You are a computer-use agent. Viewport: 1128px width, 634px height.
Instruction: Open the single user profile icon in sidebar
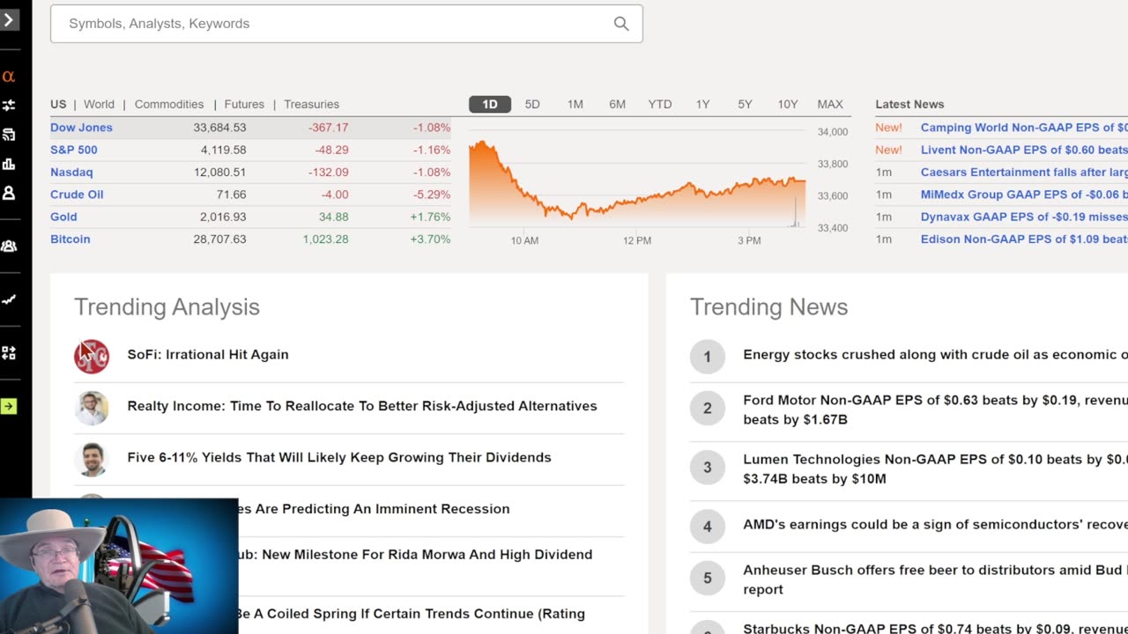click(9, 193)
